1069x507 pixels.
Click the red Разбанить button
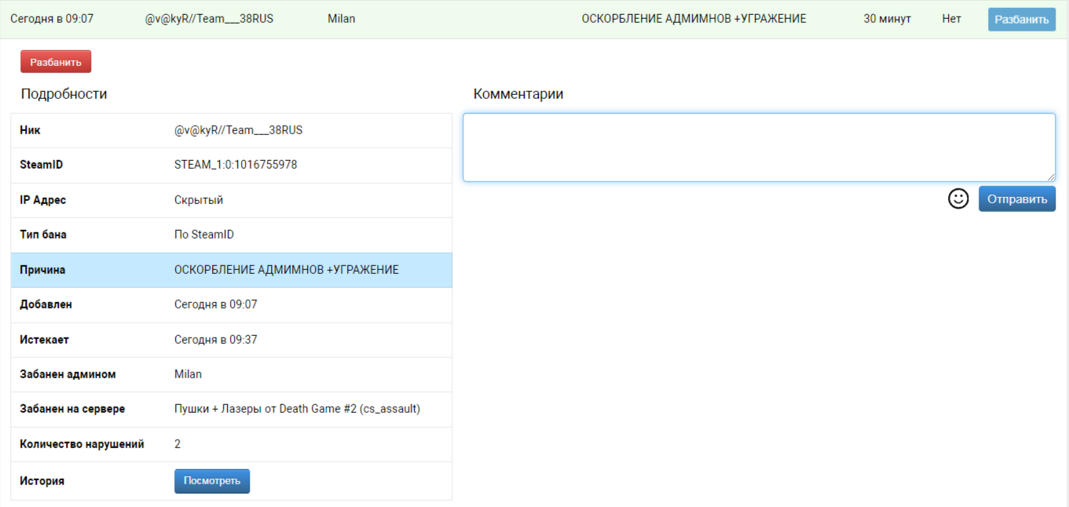pos(56,62)
